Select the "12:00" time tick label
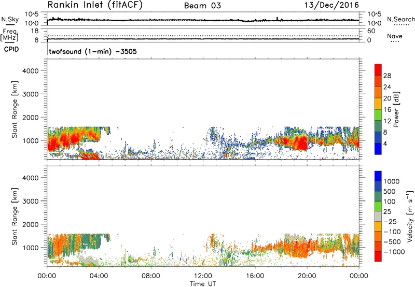This screenshot has height=287, width=415. click(x=203, y=276)
